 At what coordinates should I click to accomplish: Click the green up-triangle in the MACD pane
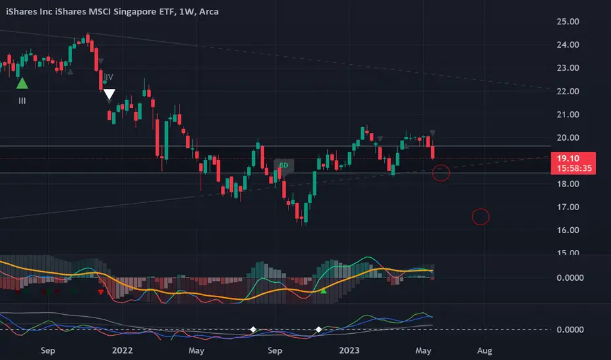pos(323,291)
